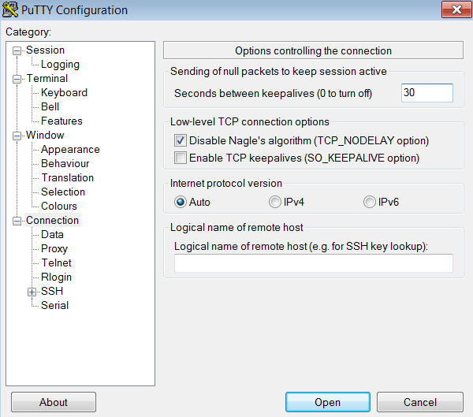The height and width of the screenshot is (417, 473).
Task: Select Features settings in tree
Action: [x=61, y=121]
